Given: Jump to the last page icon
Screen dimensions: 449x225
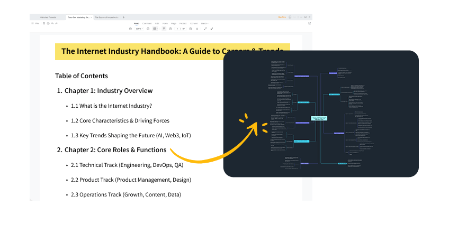Looking at the screenshot, I should [x=197, y=29].
